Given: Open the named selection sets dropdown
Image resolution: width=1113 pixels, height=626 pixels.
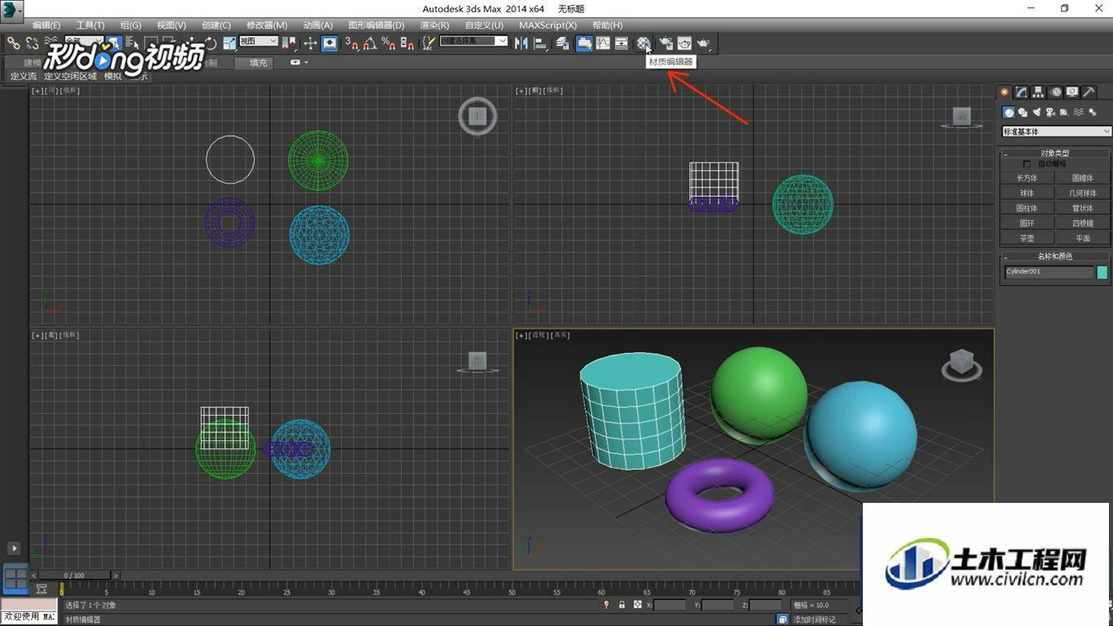Looking at the screenshot, I should point(473,41).
